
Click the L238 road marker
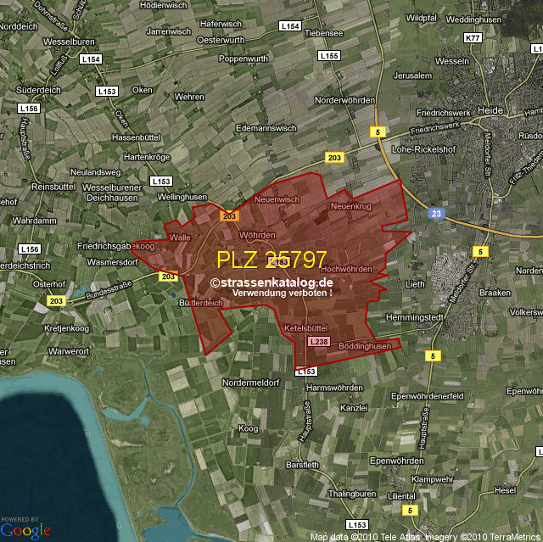(318, 341)
